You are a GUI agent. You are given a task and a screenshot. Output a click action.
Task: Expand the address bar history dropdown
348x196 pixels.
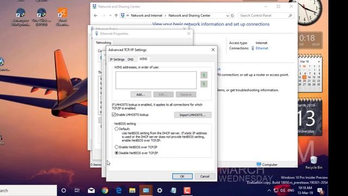click(x=227, y=16)
